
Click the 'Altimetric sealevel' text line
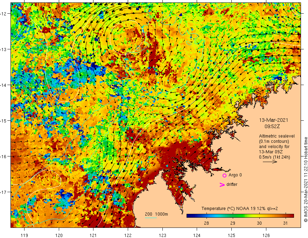point(277,136)
